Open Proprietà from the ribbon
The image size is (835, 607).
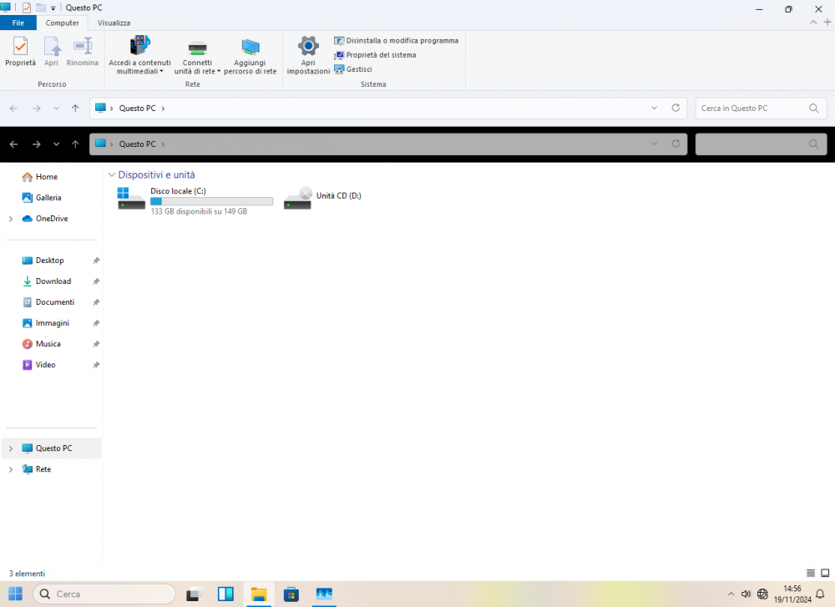click(19, 52)
